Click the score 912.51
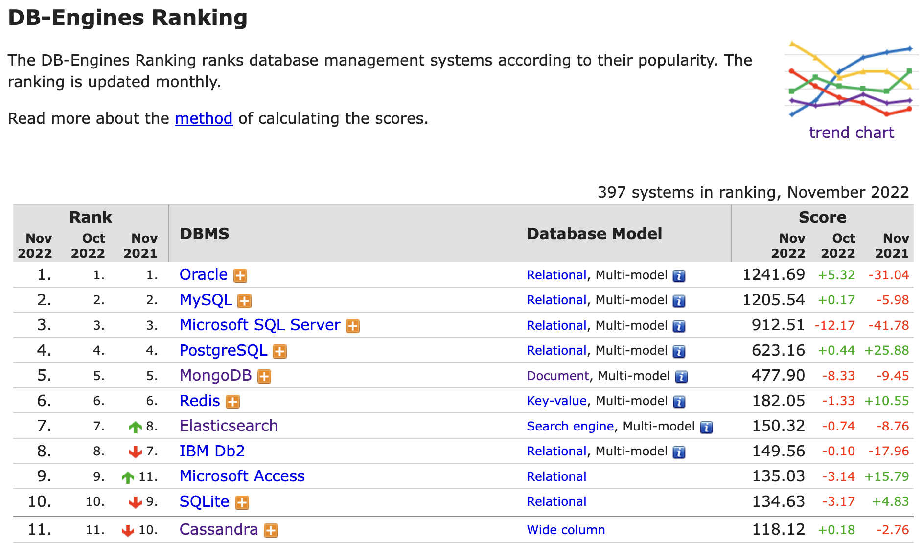The height and width of the screenshot is (543, 923). 778,325
